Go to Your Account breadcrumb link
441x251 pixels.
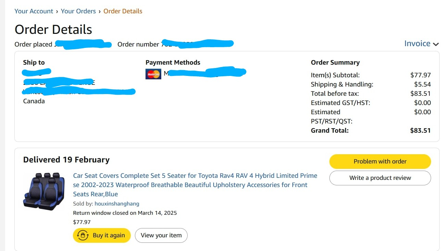point(34,11)
